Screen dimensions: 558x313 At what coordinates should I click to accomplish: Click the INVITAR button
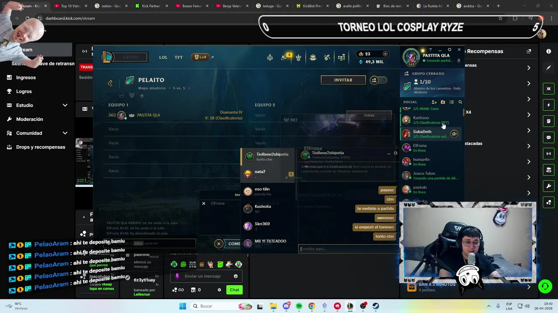point(343,80)
